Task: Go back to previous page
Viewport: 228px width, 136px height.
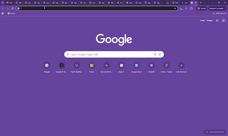Action: (x=3, y=9)
